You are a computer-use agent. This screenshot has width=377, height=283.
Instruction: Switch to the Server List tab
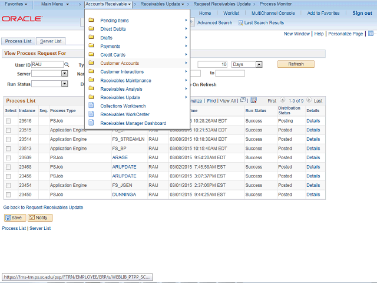(x=51, y=41)
